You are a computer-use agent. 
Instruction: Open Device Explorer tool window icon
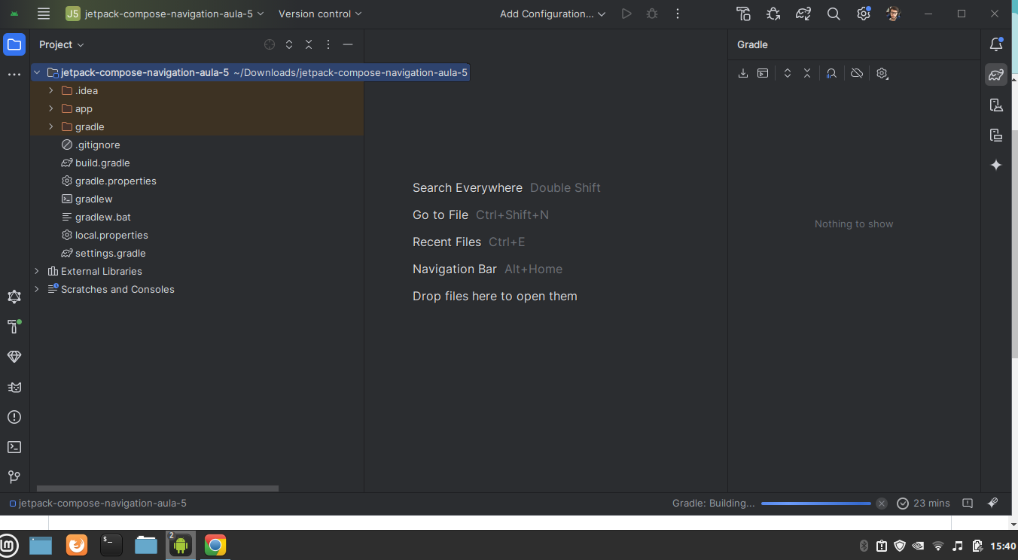tap(996, 135)
